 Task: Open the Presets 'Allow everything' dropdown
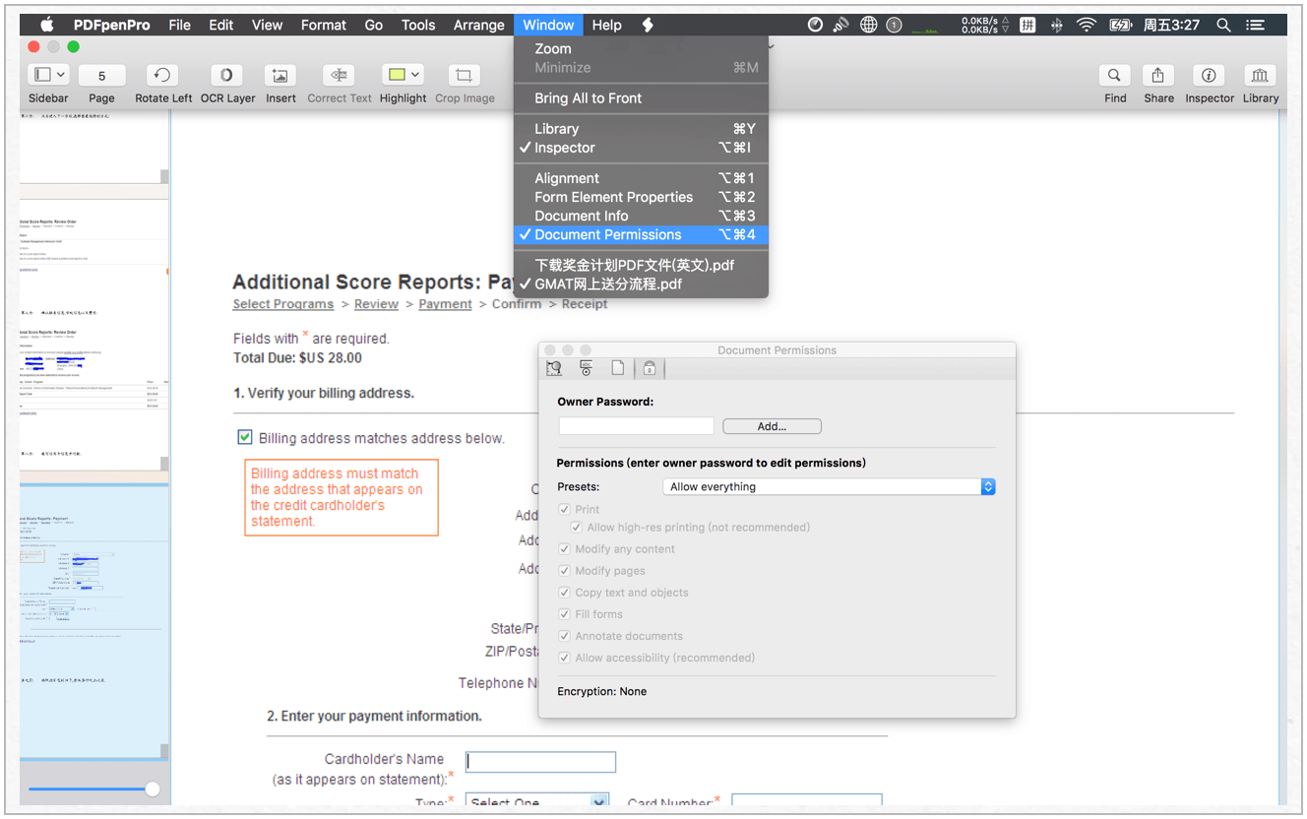(829, 486)
